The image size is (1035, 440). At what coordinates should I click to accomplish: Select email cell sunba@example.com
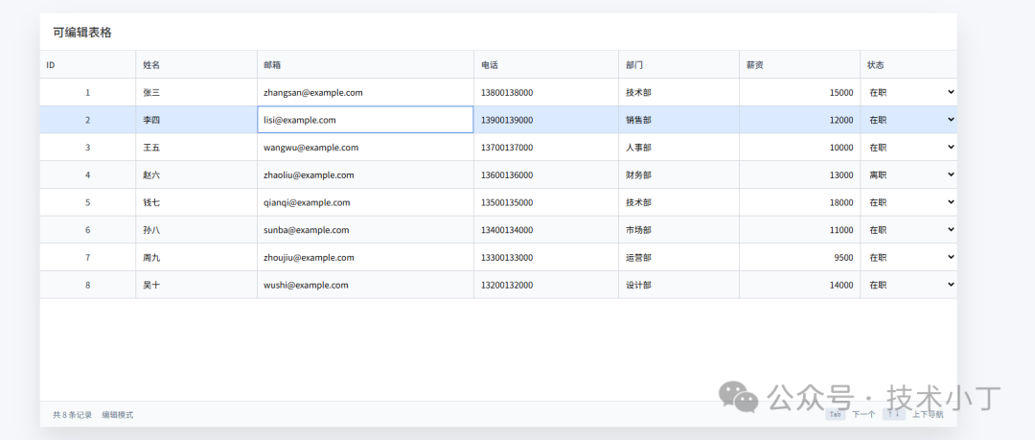pyautogui.click(x=365, y=230)
